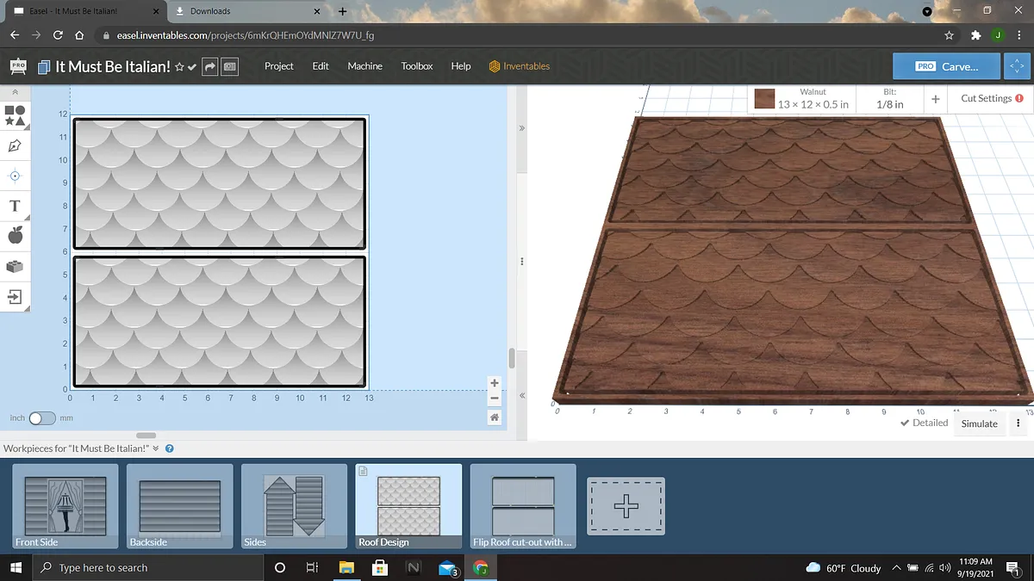Click the Simulate button

[979, 423]
